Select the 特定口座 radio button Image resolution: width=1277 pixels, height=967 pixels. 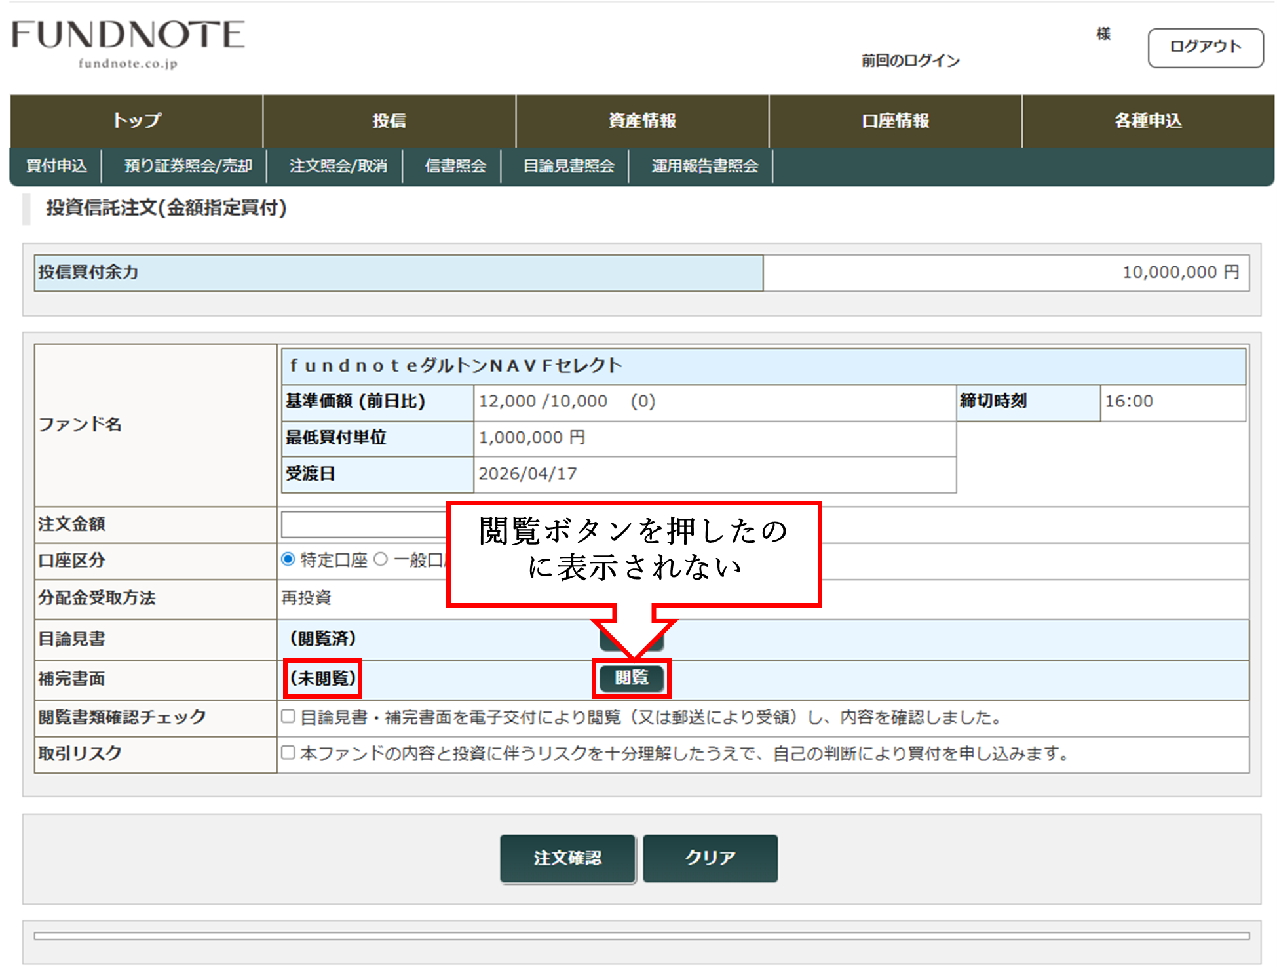(x=288, y=559)
